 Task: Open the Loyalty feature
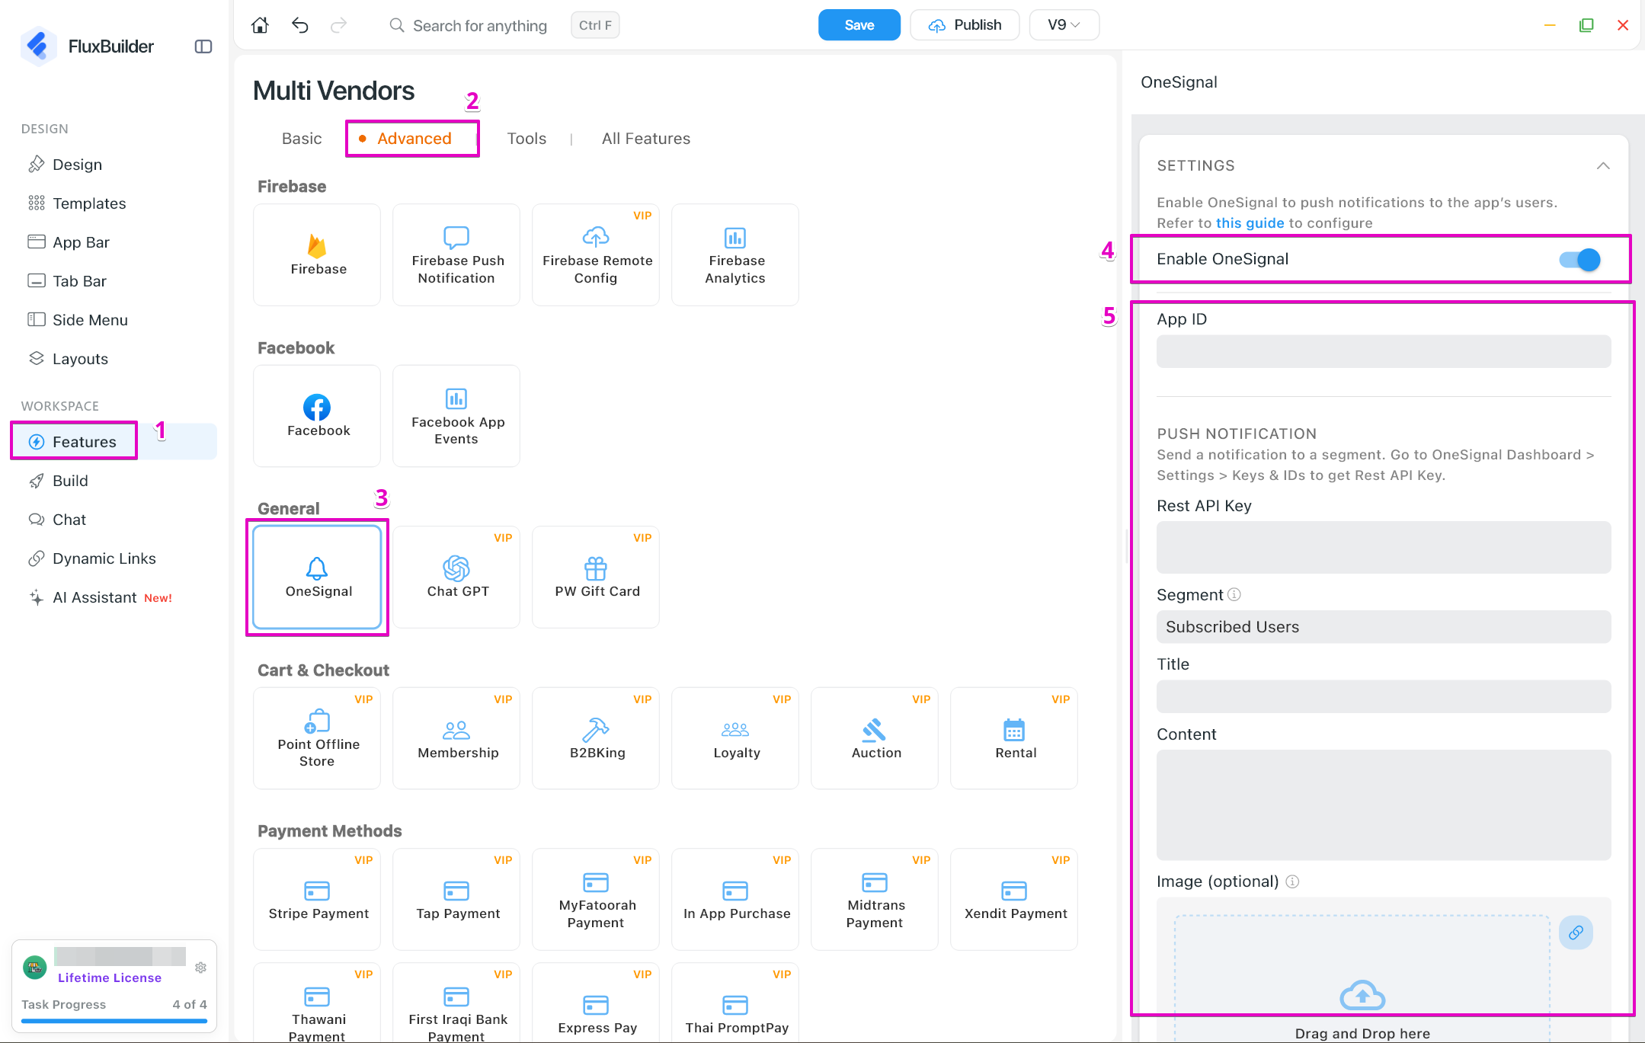(x=735, y=738)
